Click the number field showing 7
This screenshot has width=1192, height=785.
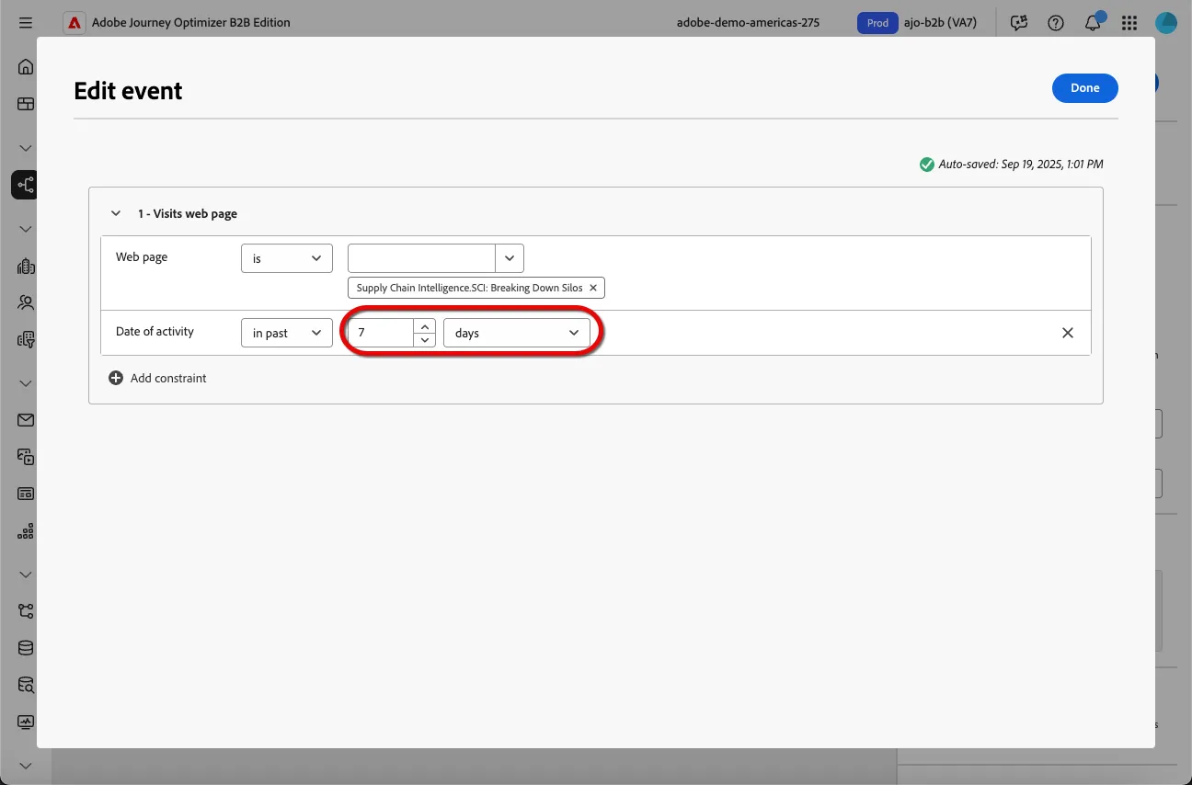tap(381, 333)
